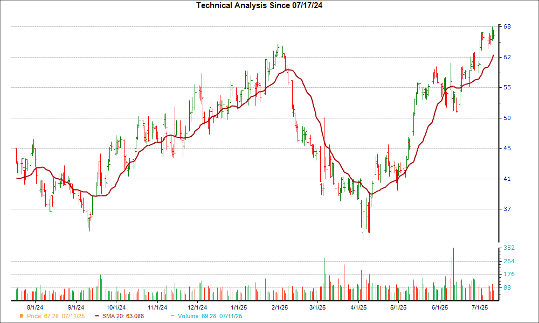Click the 352 volume axis label
The image size is (539, 323).
[x=509, y=248]
